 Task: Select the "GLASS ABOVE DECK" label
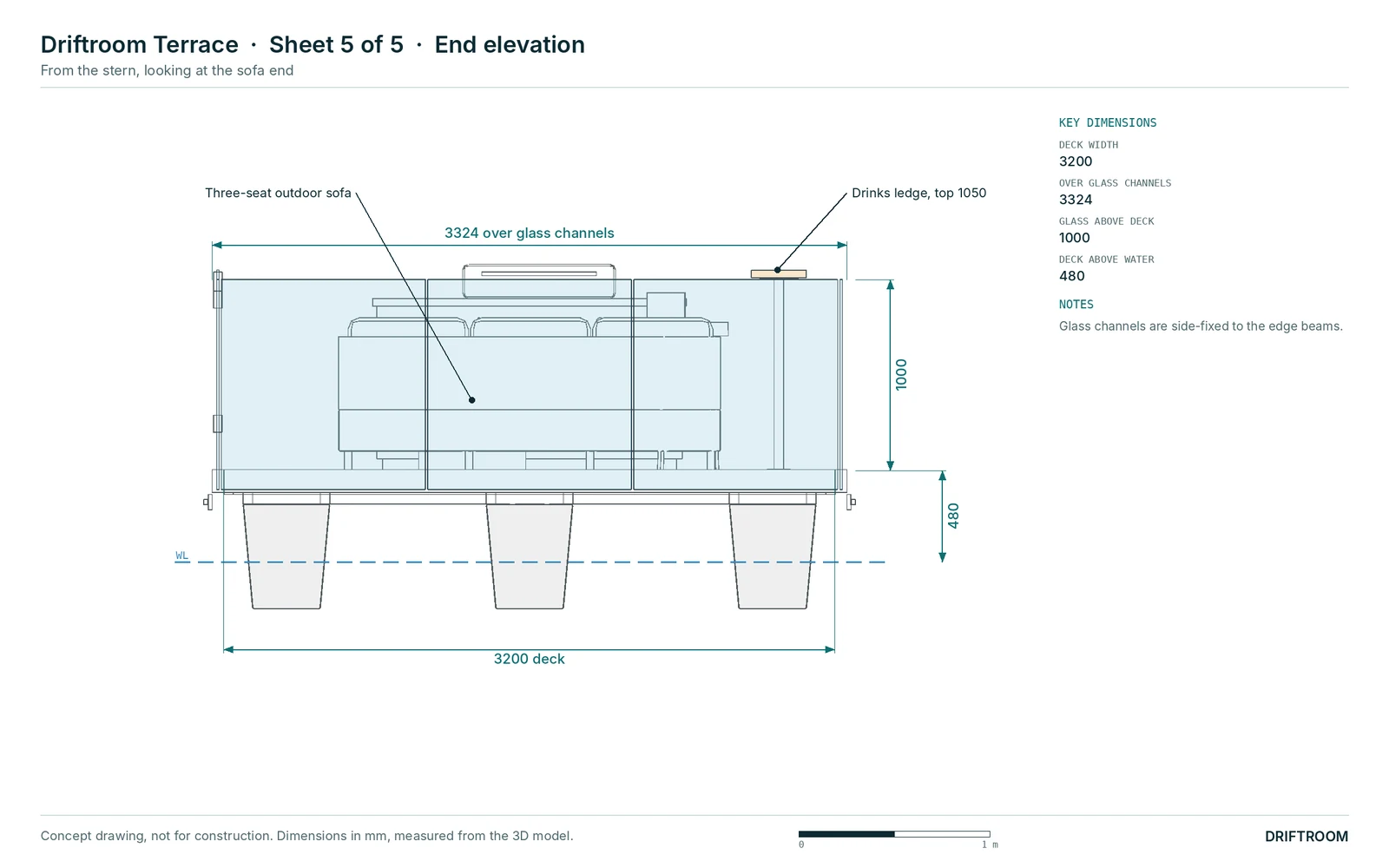(1107, 221)
